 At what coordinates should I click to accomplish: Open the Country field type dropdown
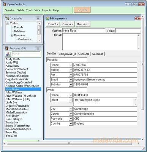pos(71,123)
